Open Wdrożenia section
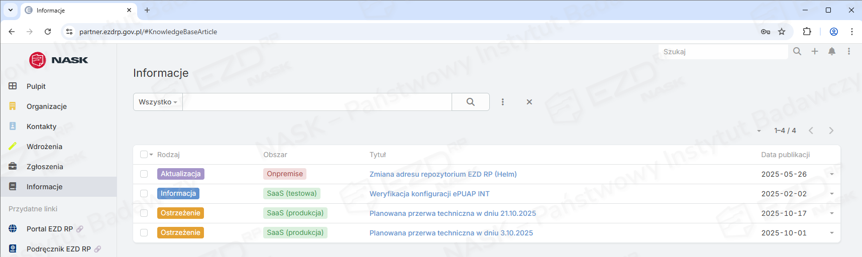 [45, 147]
